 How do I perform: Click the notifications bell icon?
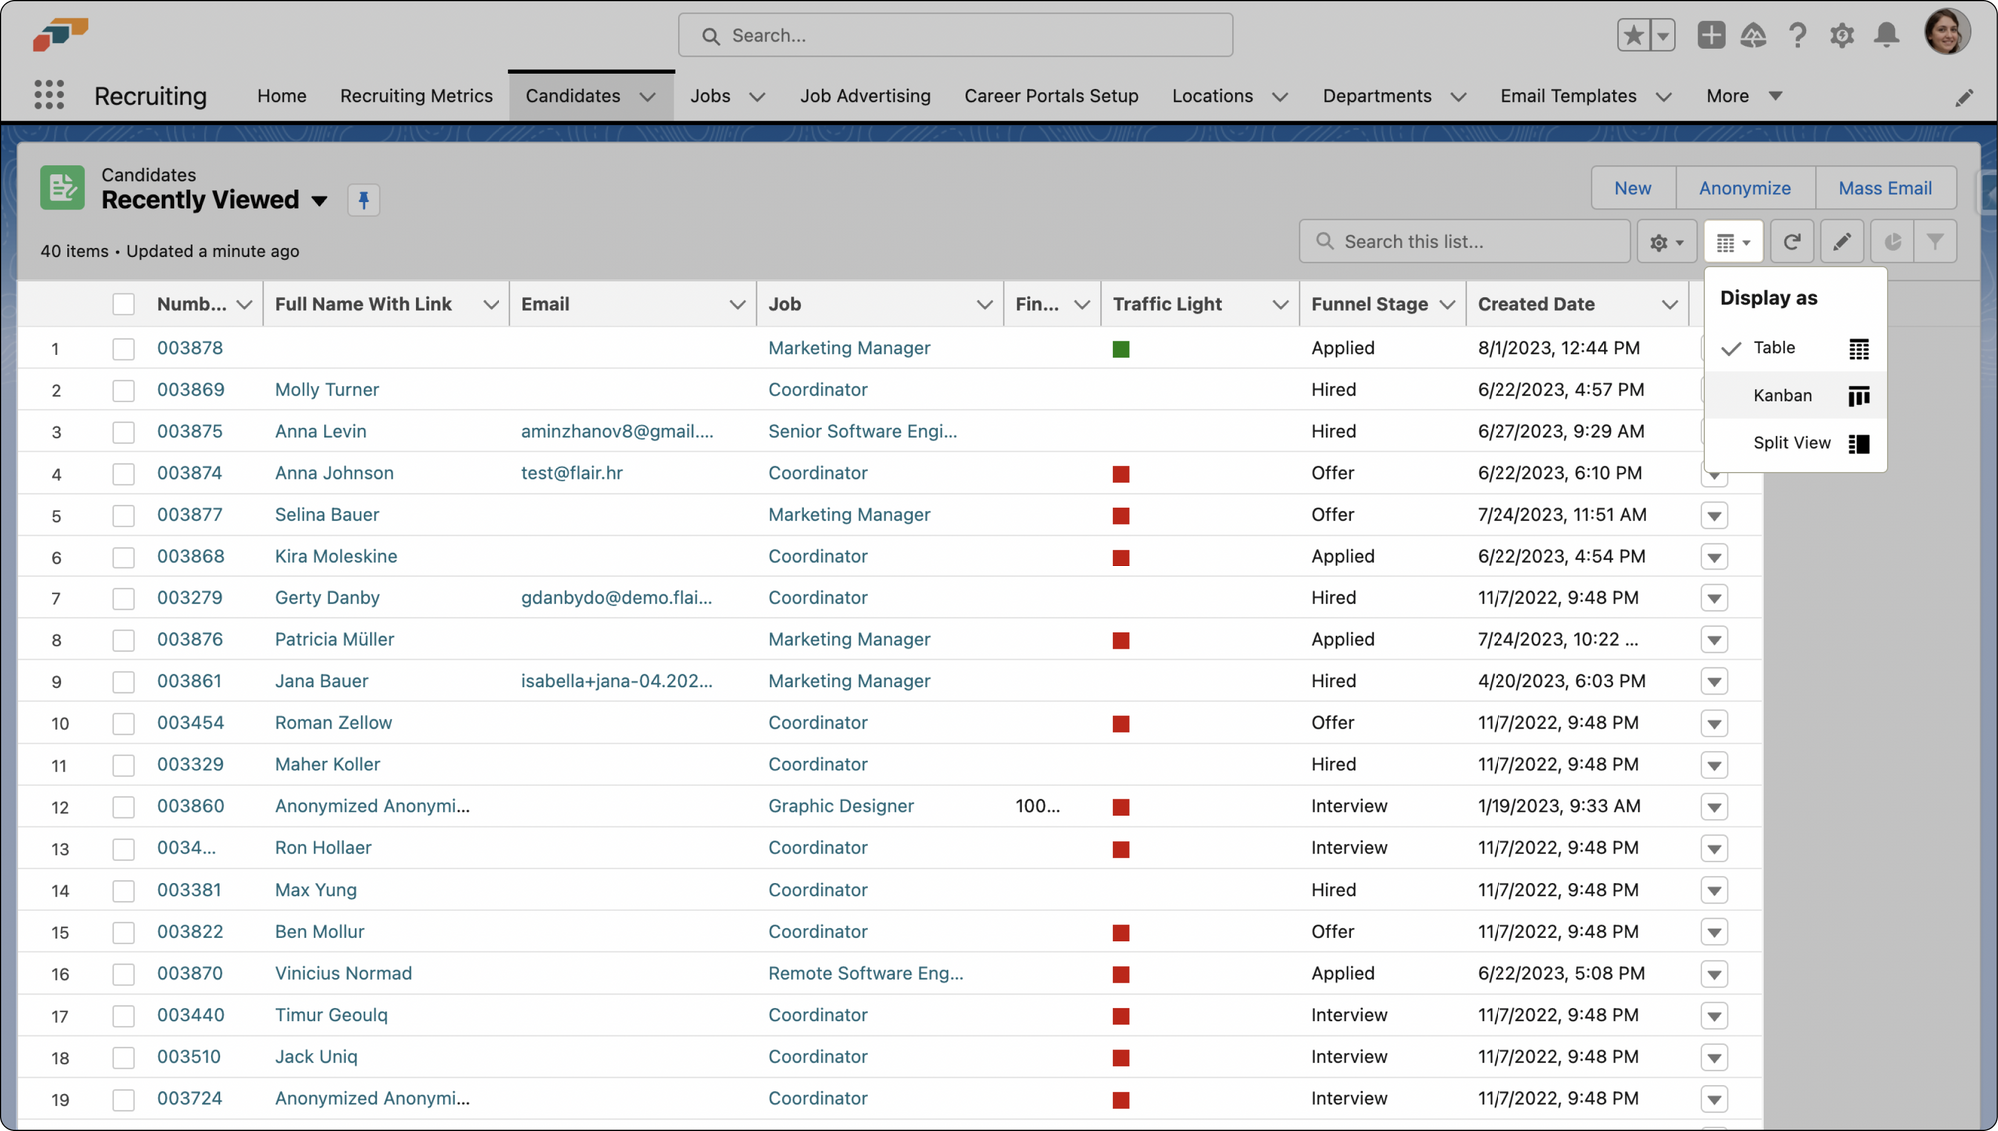tap(1886, 36)
